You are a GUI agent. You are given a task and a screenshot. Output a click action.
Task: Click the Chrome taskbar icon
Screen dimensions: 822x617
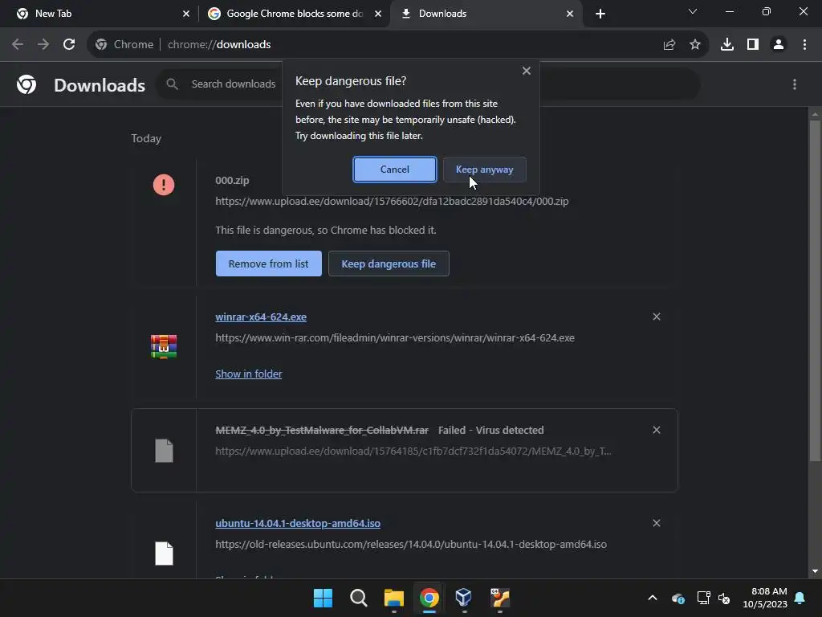[429, 598]
